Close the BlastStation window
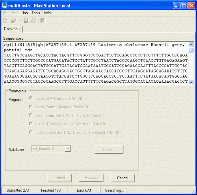Screen dimensions: 197x195 click(191, 6)
